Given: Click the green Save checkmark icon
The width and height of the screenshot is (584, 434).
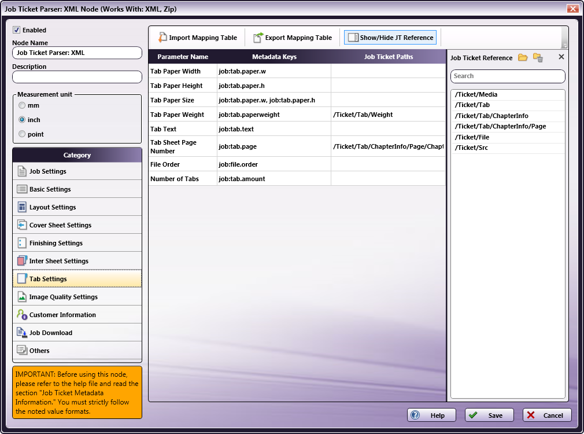Looking at the screenshot, I should tap(474, 415).
